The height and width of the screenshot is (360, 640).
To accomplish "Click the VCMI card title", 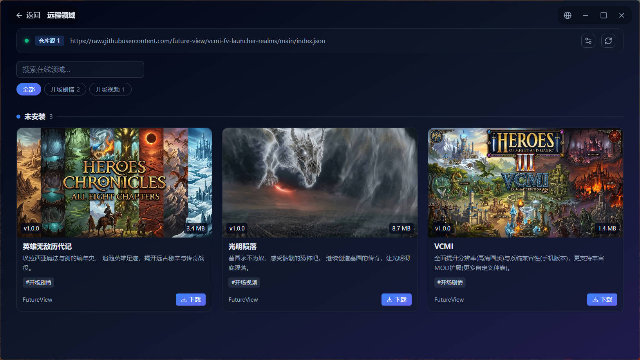I will (x=444, y=246).
